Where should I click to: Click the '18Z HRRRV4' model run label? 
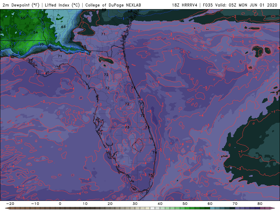185,5
